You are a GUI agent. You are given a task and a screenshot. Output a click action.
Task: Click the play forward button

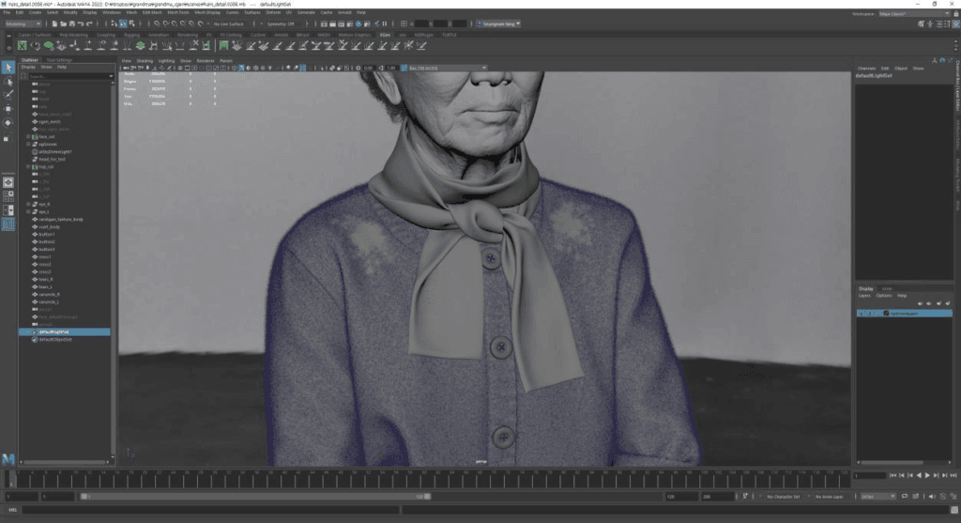(927, 475)
